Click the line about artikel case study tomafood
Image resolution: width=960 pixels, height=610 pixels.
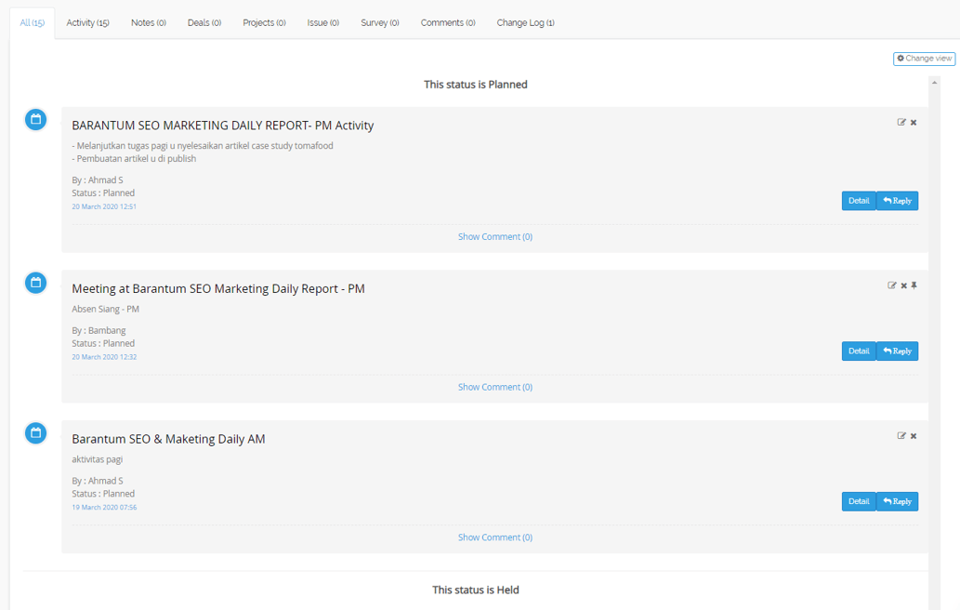[203, 146]
